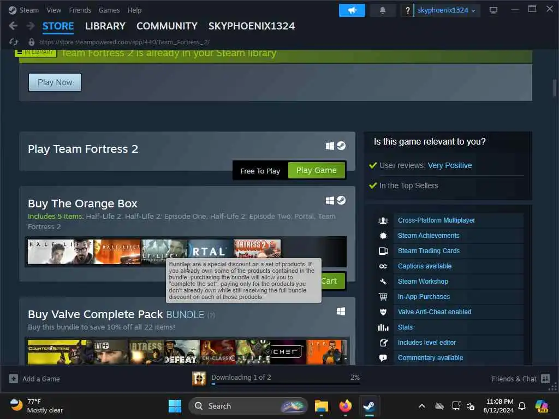559x419 pixels.
Task: Click Steam icon in Play Team Fortress 2
Action: [341, 146]
